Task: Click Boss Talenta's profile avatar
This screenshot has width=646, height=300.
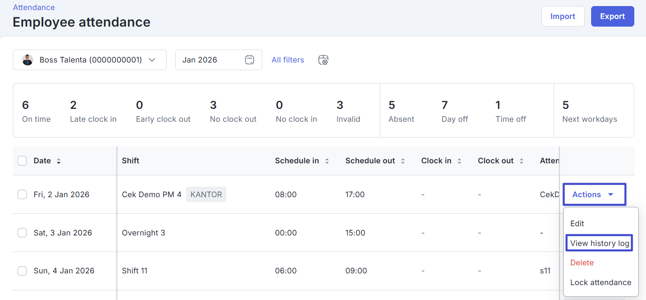Action: click(x=27, y=60)
